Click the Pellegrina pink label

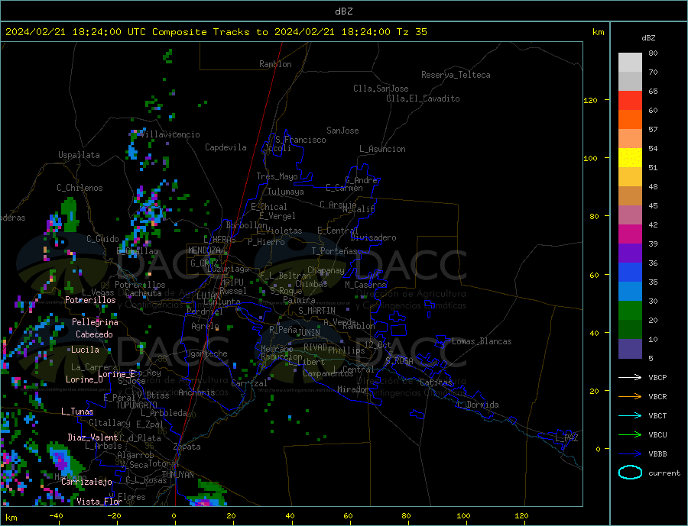tap(96, 323)
